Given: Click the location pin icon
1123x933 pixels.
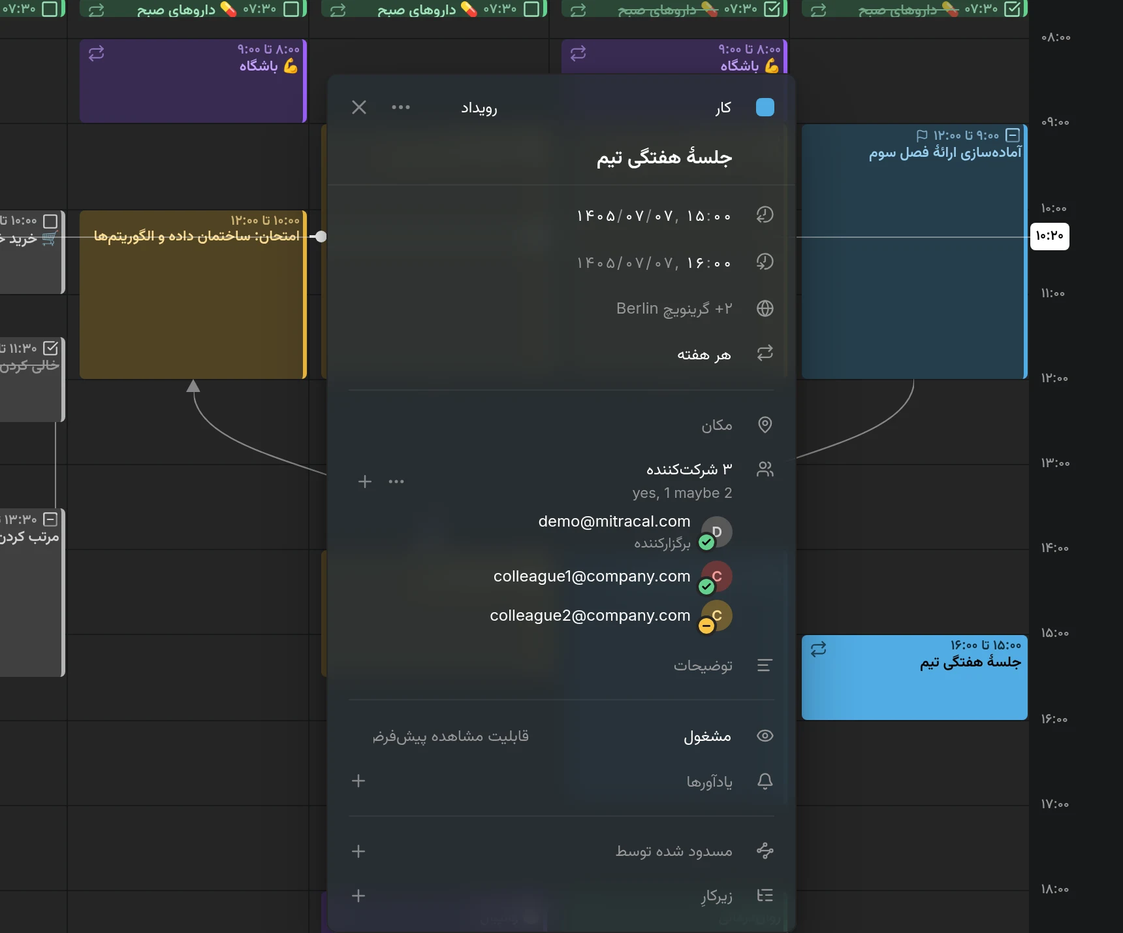Looking at the screenshot, I should point(765,425).
